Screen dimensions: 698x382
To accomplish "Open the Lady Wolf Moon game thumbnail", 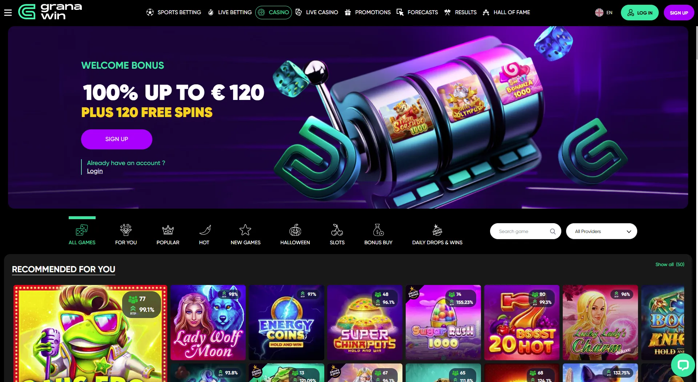I will (208, 322).
